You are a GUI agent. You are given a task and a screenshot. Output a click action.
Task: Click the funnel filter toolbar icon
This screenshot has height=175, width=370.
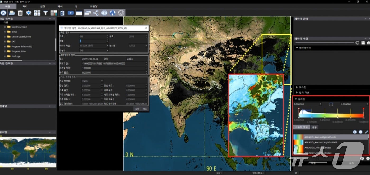click(45, 13)
